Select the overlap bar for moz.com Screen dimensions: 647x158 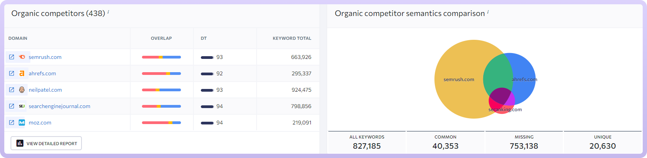tap(161, 122)
